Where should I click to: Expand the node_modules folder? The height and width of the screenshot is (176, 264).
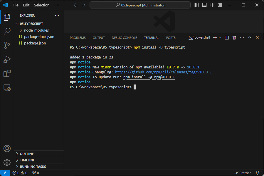click(x=39, y=30)
